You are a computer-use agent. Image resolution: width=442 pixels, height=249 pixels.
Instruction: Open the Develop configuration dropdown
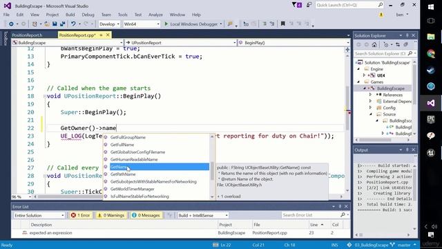(110, 24)
